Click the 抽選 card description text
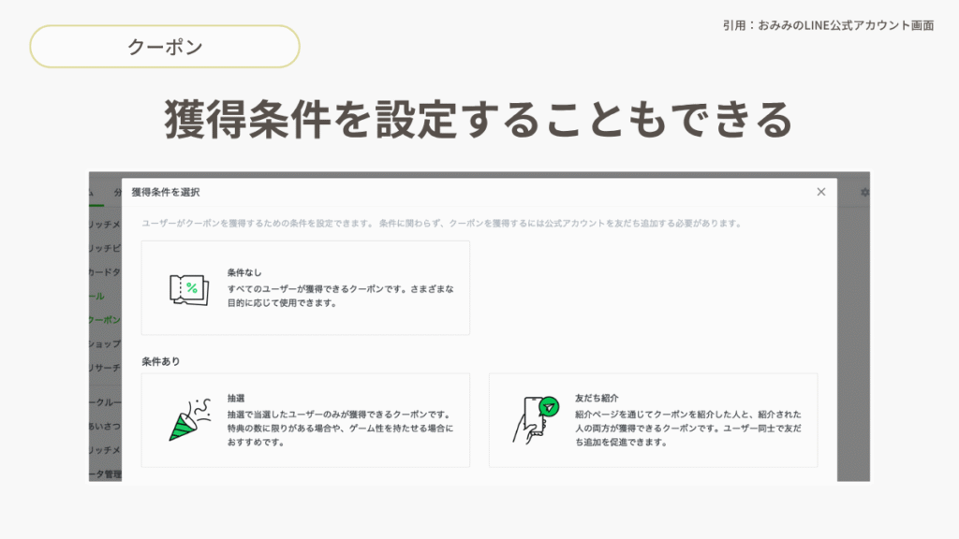This screenshot has height=539, width=959. 341,428
